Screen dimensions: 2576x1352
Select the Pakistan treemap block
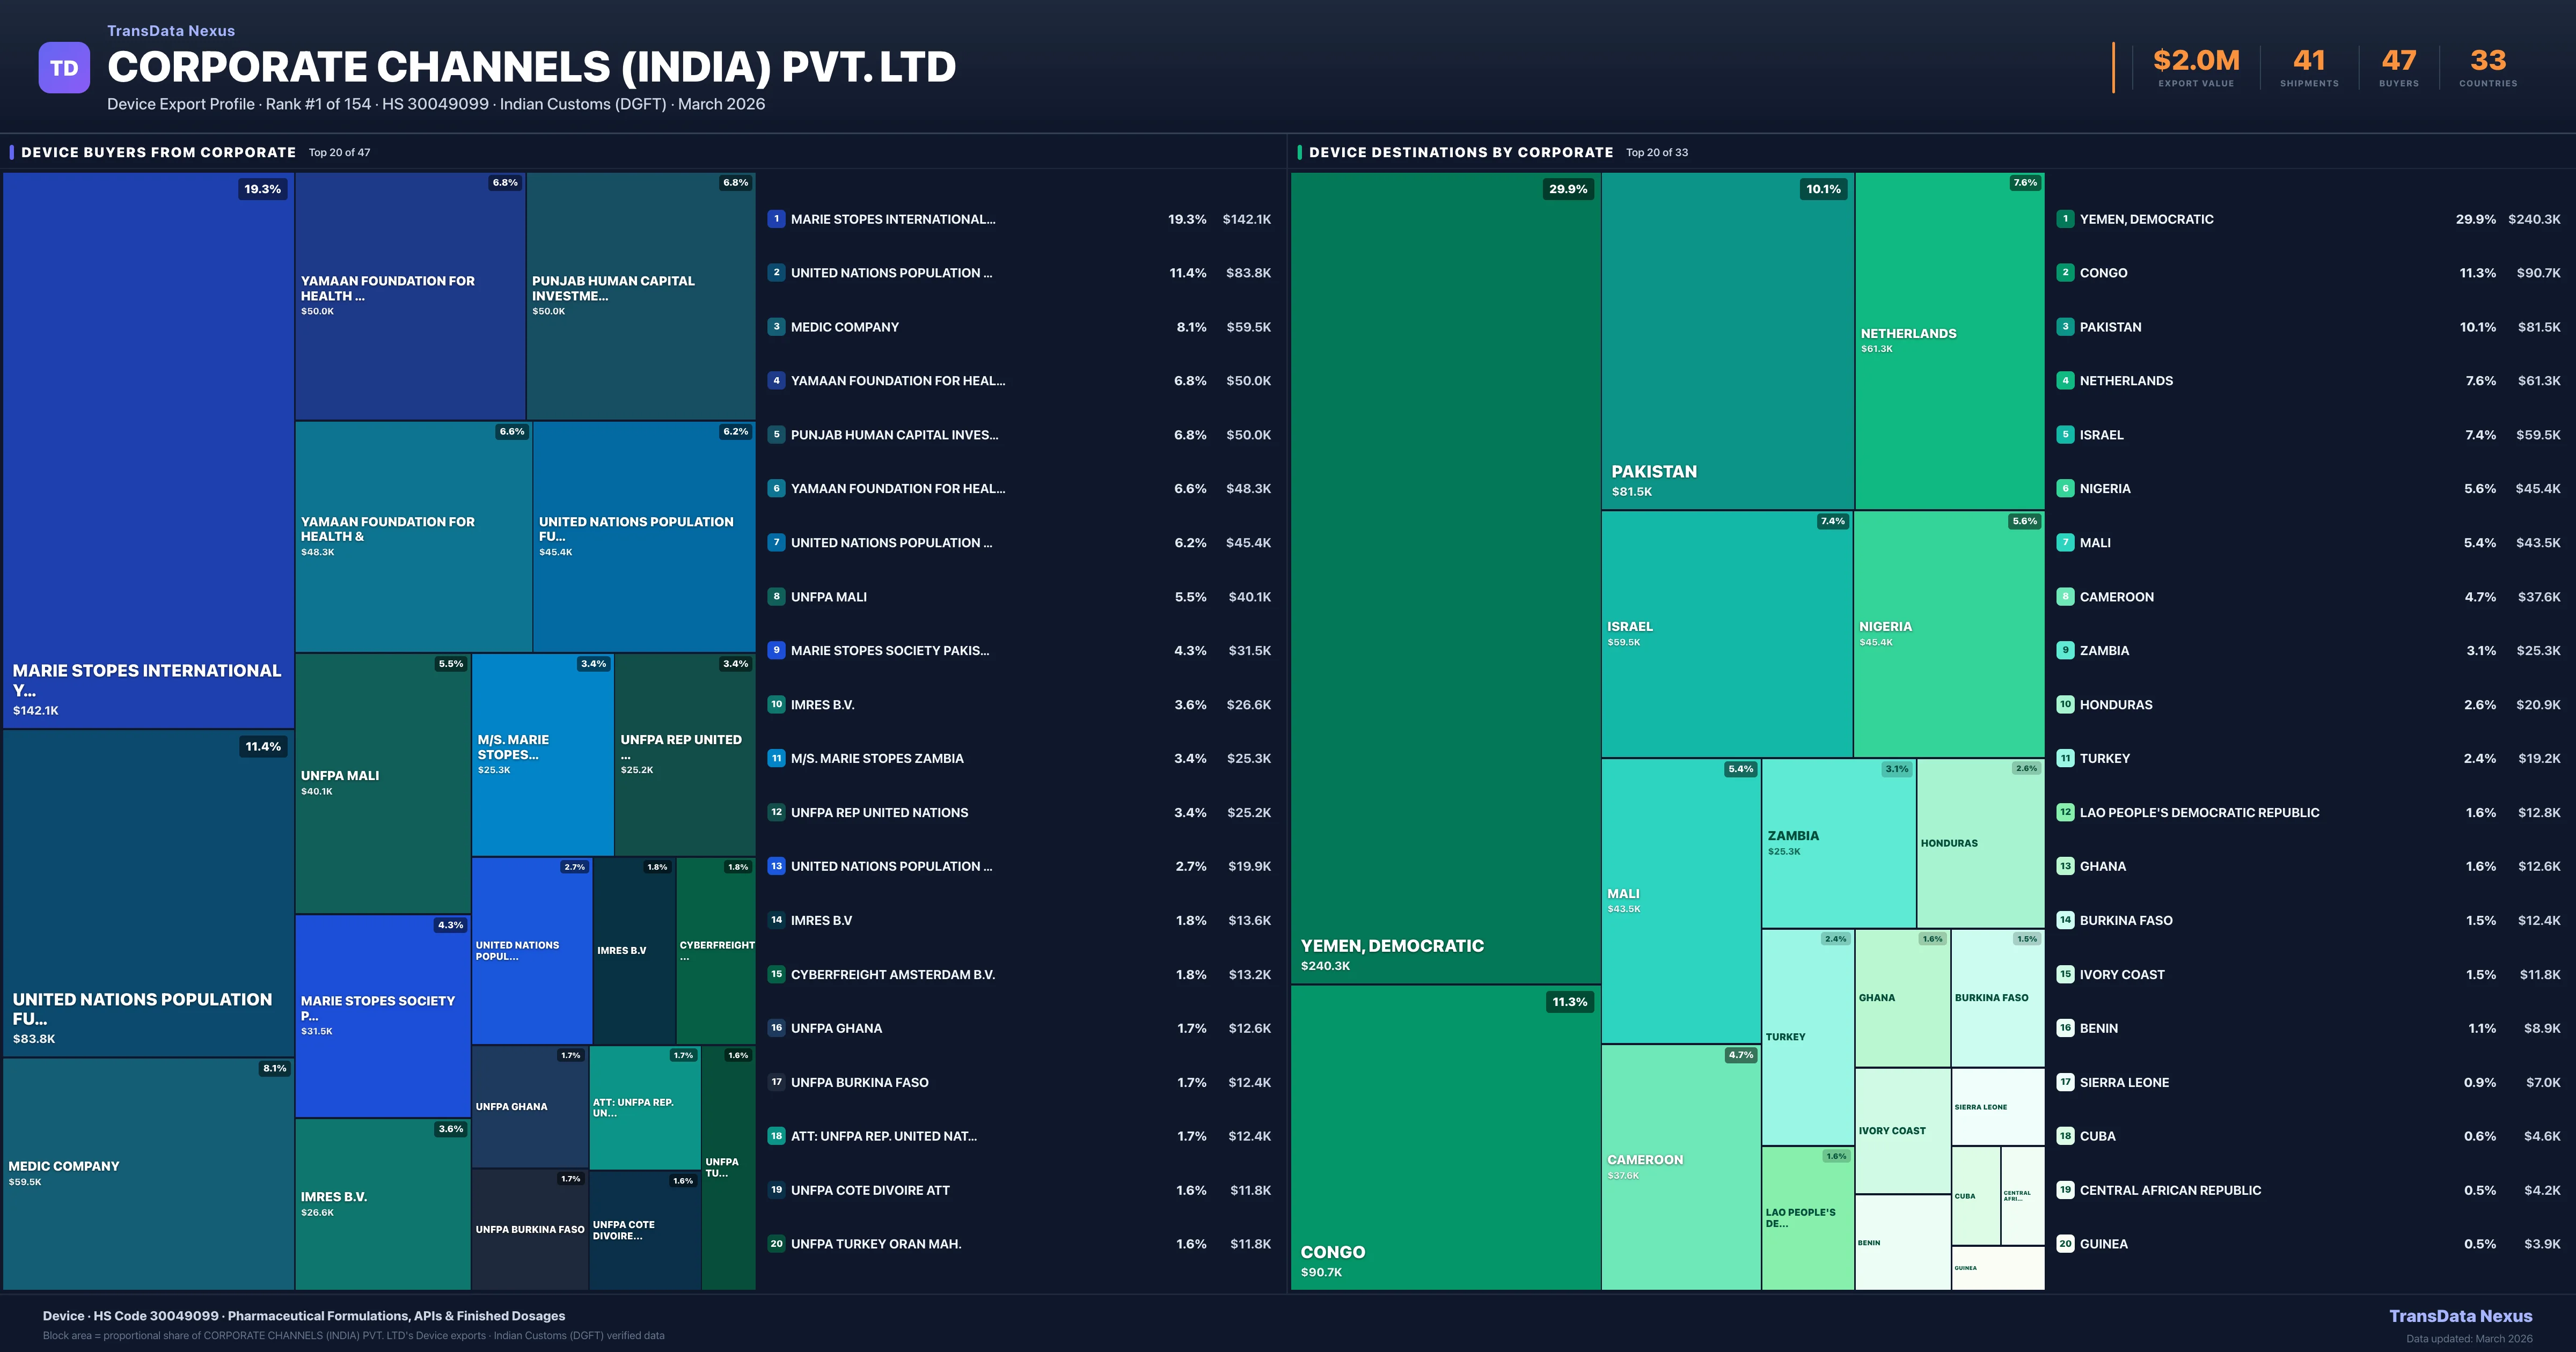(x=1727, y=340)
